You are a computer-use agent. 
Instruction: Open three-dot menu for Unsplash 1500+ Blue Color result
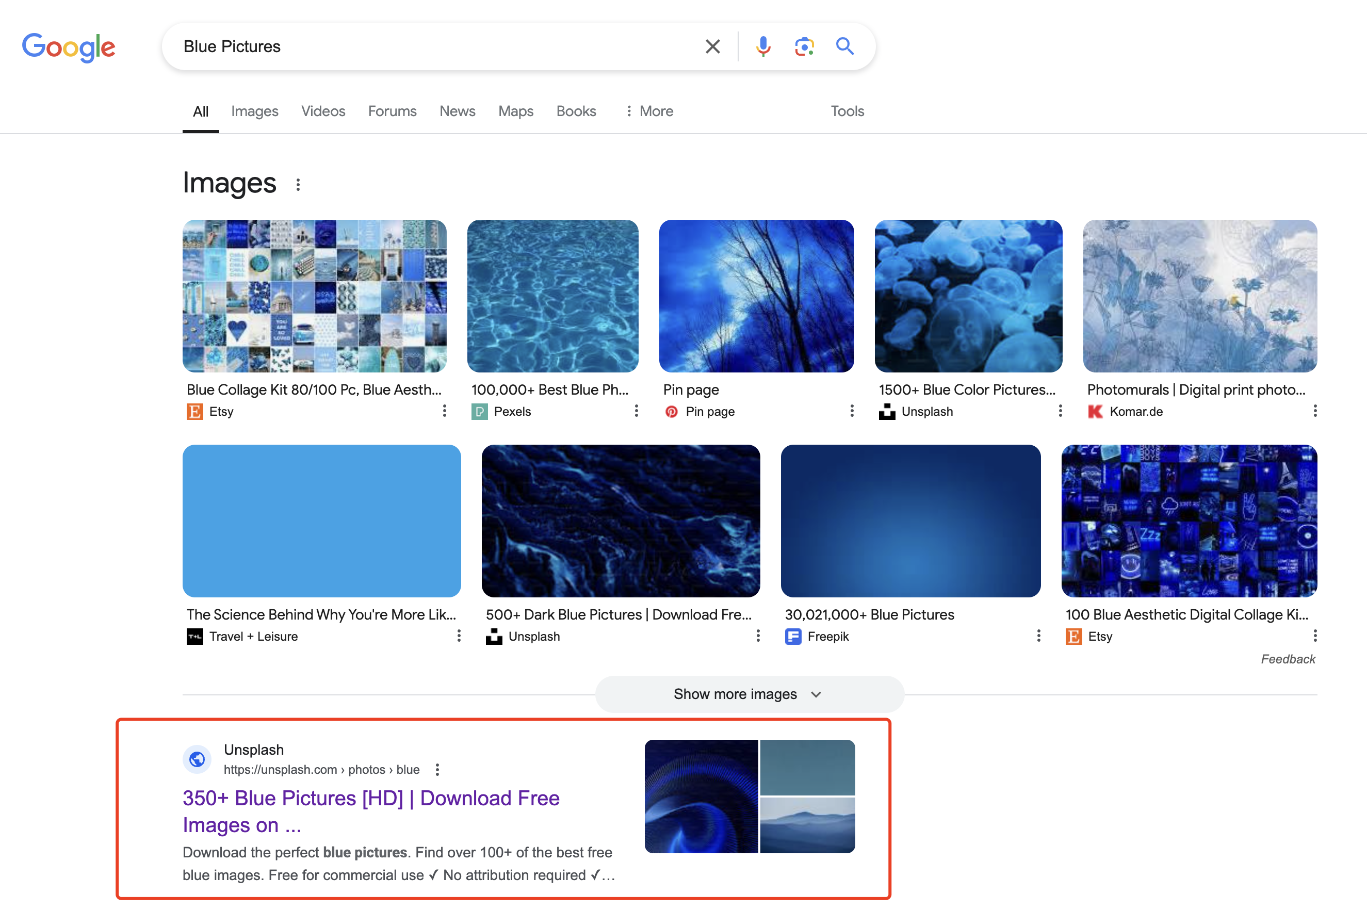tap(1060, 411)
